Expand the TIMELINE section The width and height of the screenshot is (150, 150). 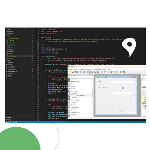tap(9, 120)
